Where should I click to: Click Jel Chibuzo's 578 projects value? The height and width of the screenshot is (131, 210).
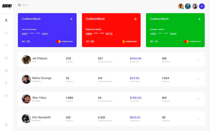(x=68, y=58)
